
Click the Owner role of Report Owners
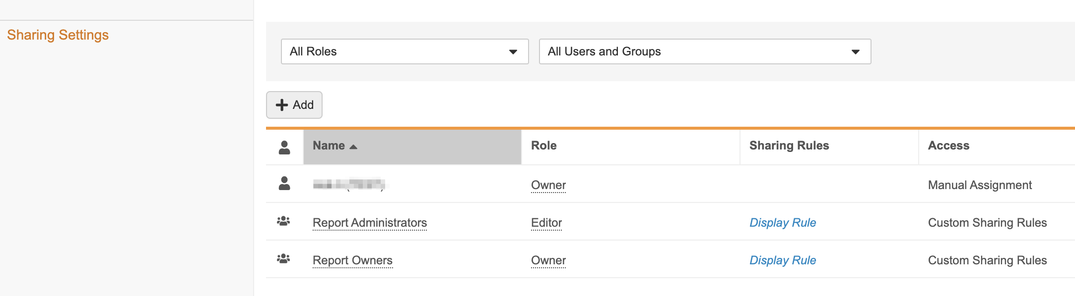tap(548, 260)
